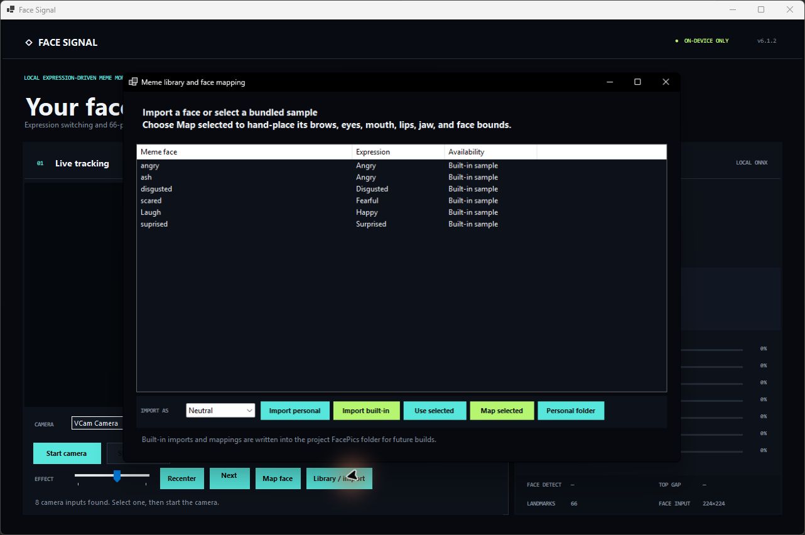Click Recenter in the main window
805x535 pixels.
[182, 478]
